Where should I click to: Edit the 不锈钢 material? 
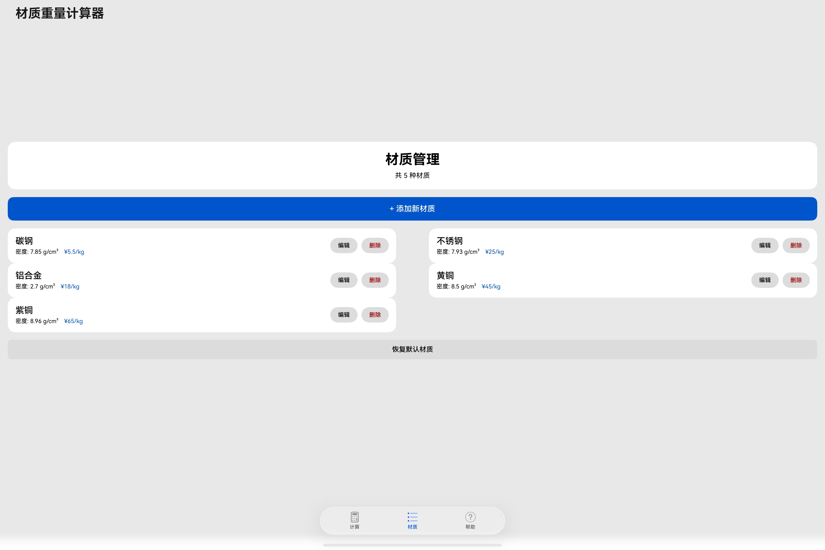pos(765,245)
